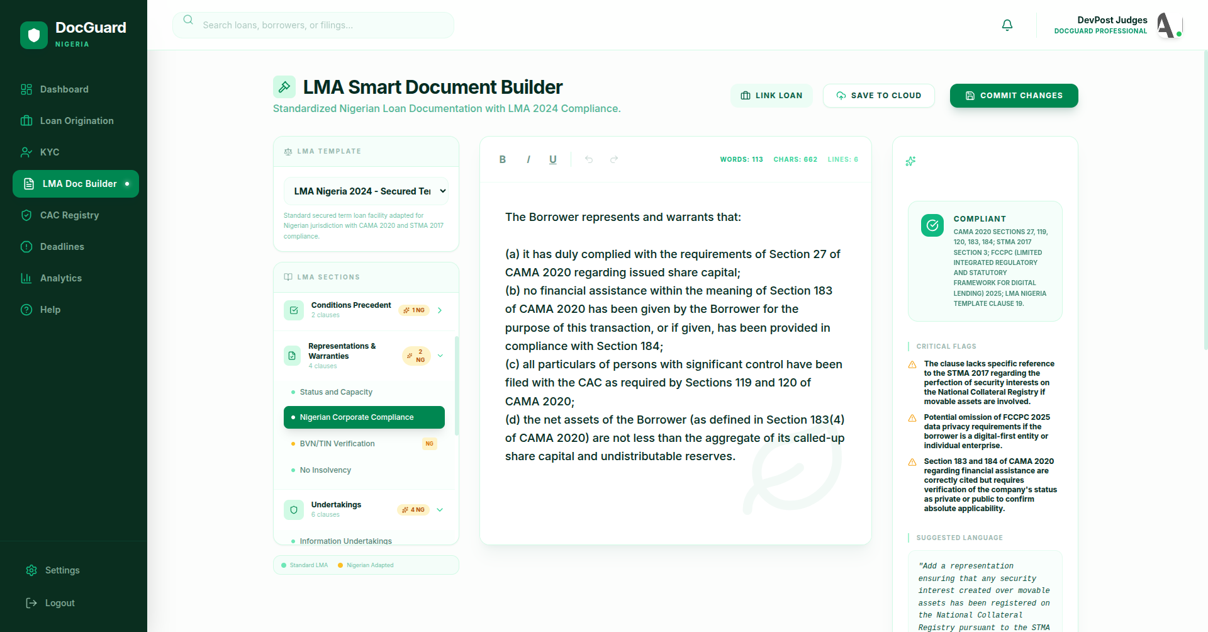1208x632 pixels.
Task: Collapse the Representations & Warranties section
Action: click(x=440, y=356)
